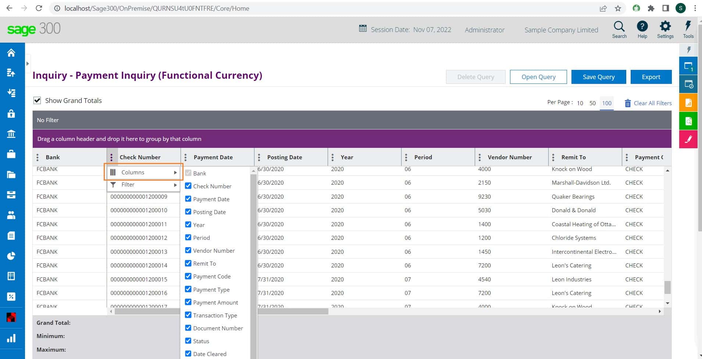This screenshot has width=702, height=359.
Task: Click the Tools lightning icon
Action: tap(688, 26)
